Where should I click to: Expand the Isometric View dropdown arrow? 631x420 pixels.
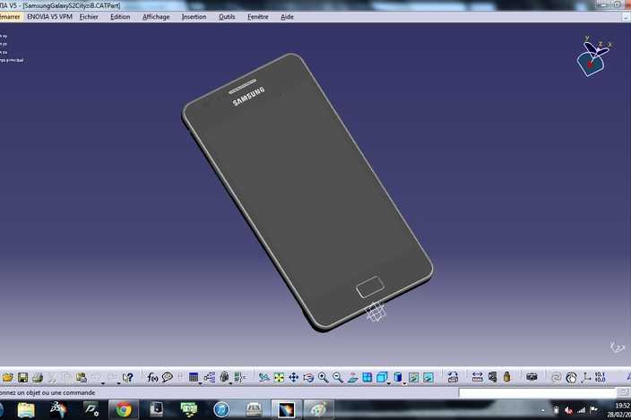tap(388, 383)
